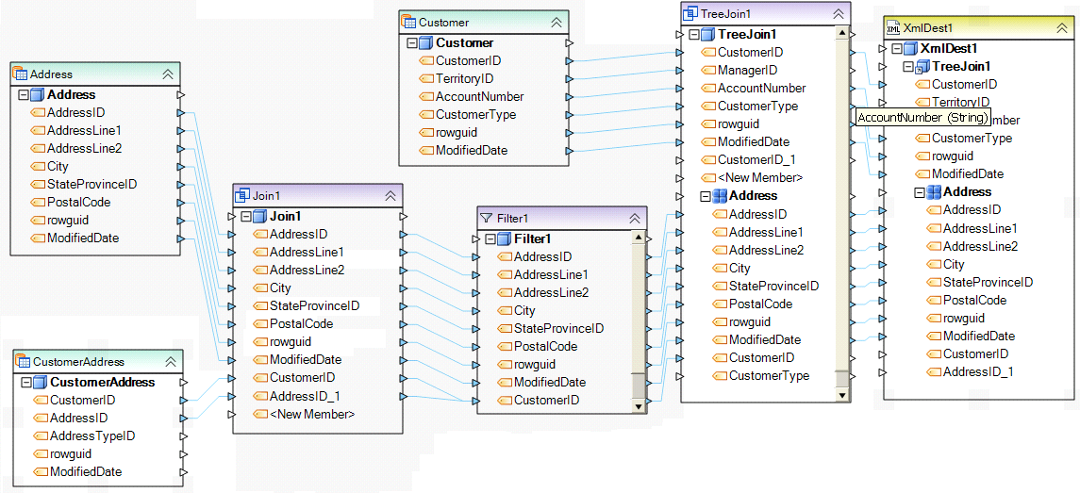This screenshot has height=493, width=1080.
Task: Click the TreeJoin1 title bar icon
Action: 690,13
